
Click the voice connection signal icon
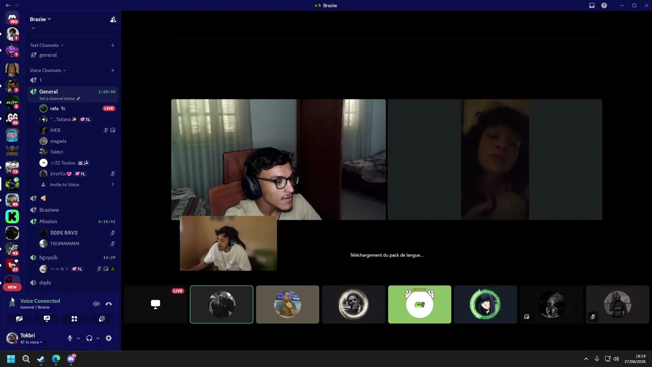(12, 303)
